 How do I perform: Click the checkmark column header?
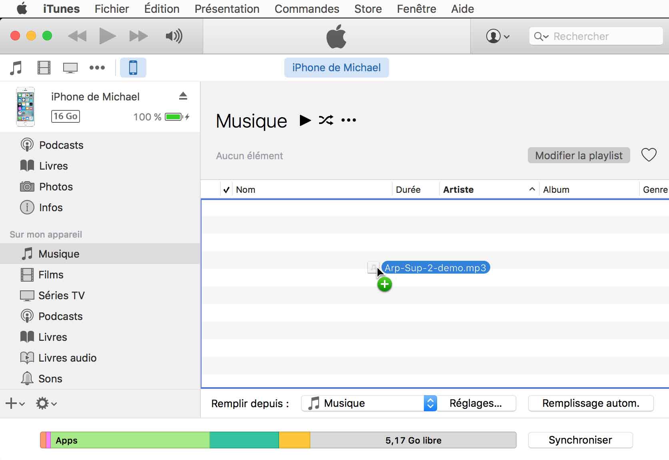tap(226, 190)
